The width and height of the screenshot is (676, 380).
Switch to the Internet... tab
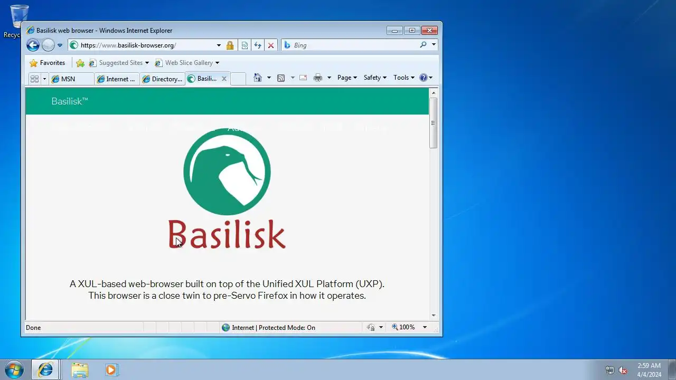pos(117,79)
